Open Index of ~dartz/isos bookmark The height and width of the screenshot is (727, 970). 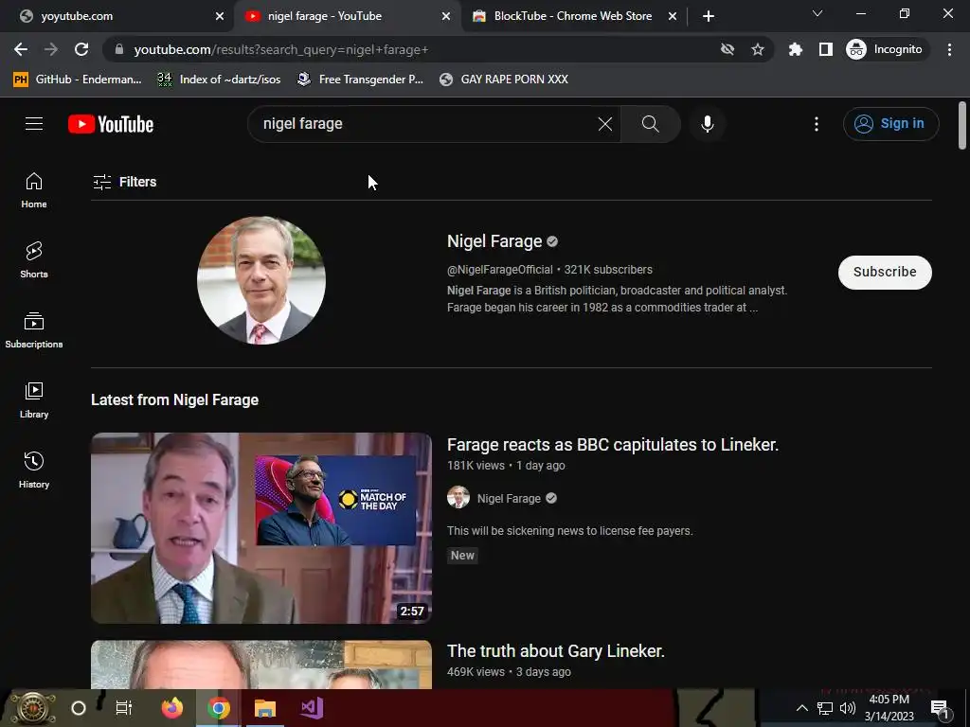[x=219, y=80]
